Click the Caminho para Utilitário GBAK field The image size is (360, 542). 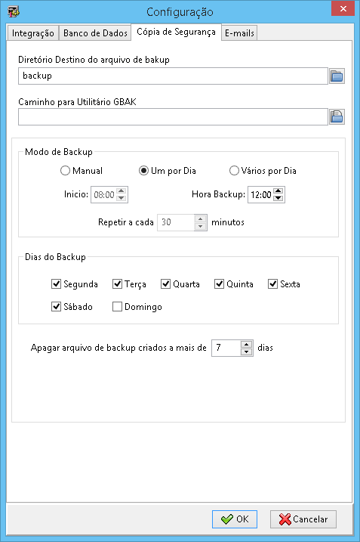(x=173, y=117)
